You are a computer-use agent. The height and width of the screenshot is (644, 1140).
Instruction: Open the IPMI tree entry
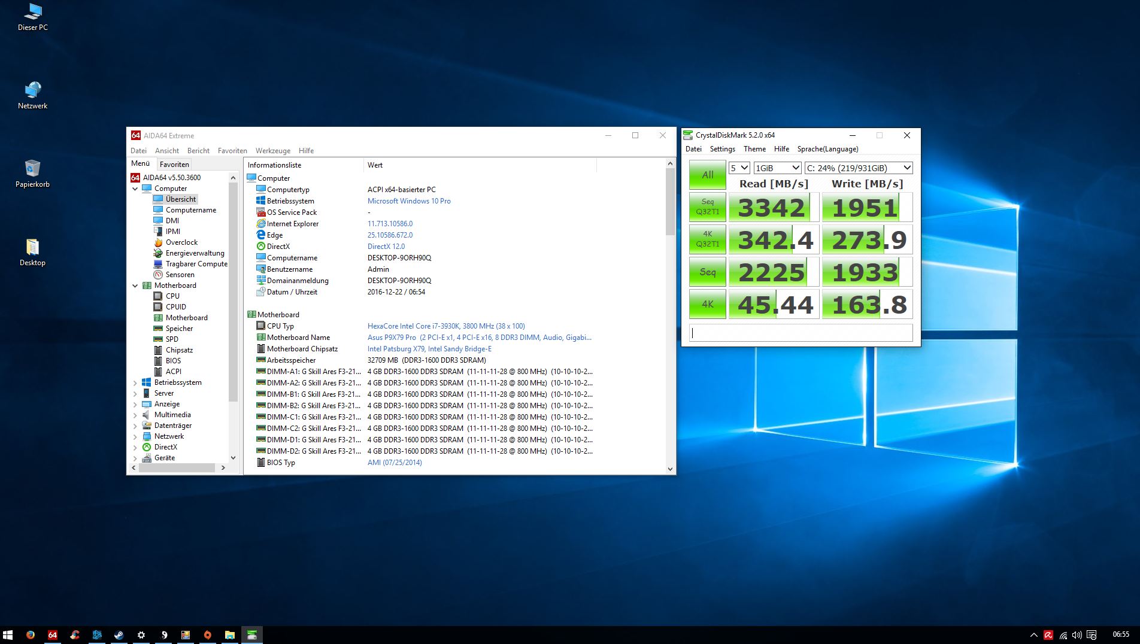point(173,232)
